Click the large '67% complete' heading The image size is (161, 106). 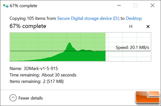[28, 26]
